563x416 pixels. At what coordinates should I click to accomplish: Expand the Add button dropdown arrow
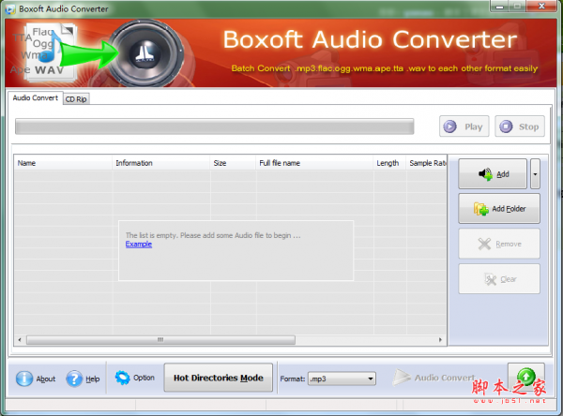pyautogui.click(x=535, y=174)
